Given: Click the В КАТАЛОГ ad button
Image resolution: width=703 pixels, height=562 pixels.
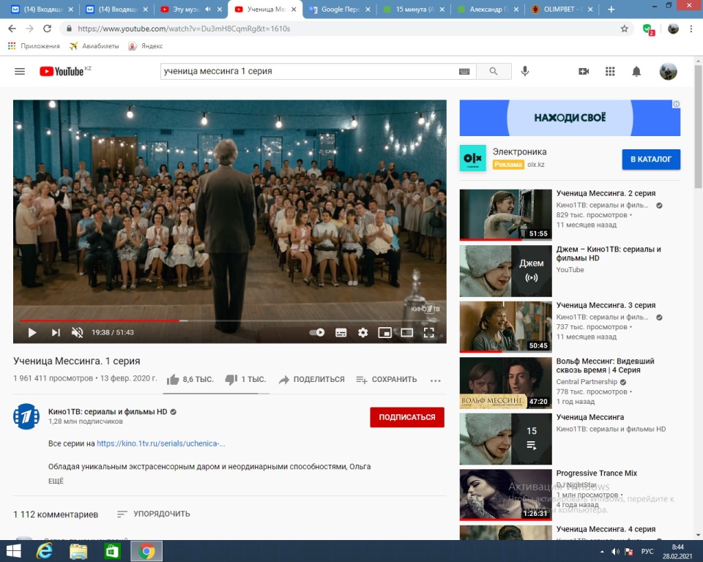Looking at the screenshot, I should [x=651, y=159].
